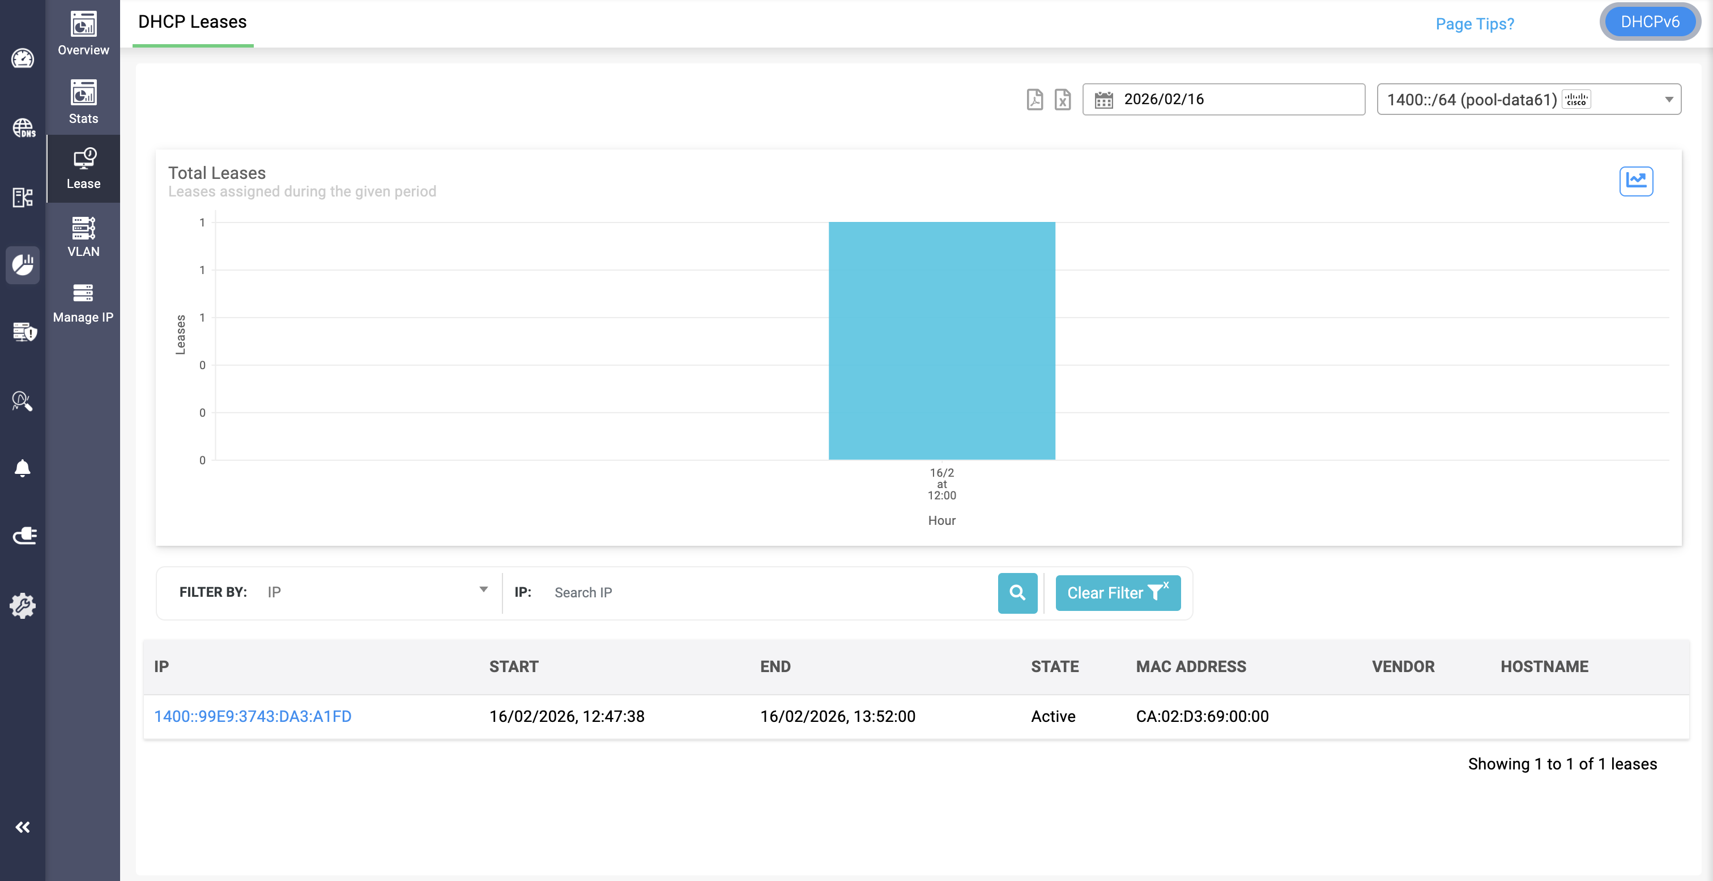This screenshot has width=1713, height=881.
Task: Export leases to Excel file icon
Action: (1062, 100)
